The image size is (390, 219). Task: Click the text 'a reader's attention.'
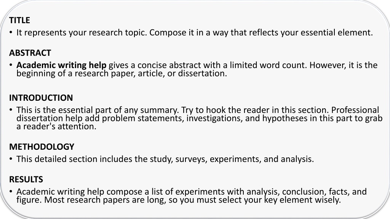tap(56, 126)
